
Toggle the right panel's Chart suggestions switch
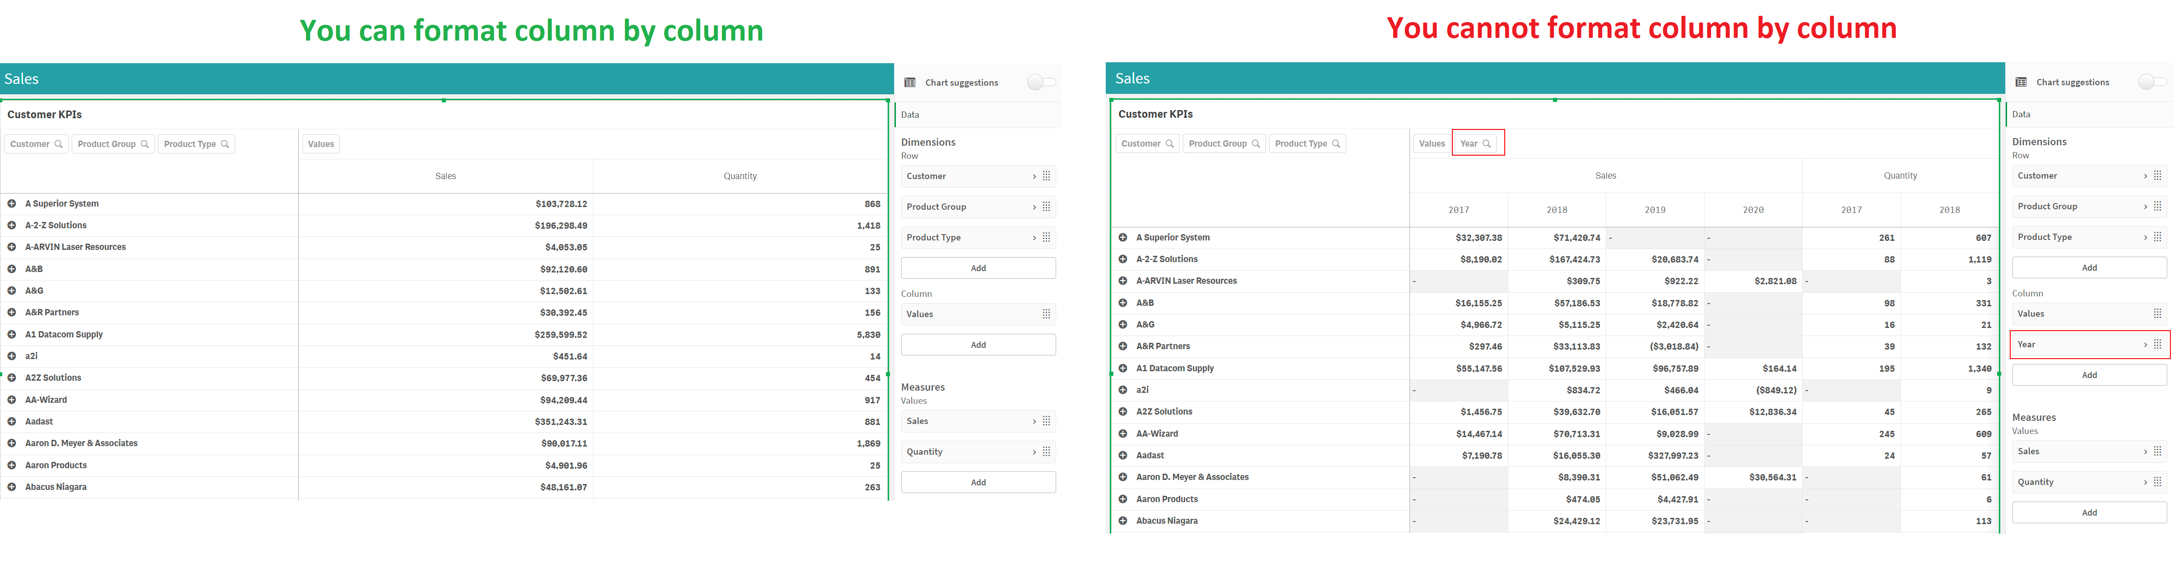[x=2152, y=82]
